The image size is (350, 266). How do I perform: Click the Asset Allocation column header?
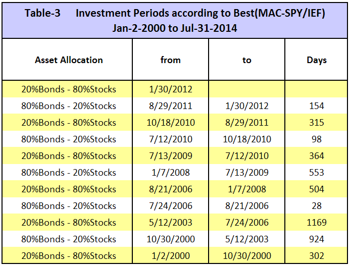click(69, 60)
